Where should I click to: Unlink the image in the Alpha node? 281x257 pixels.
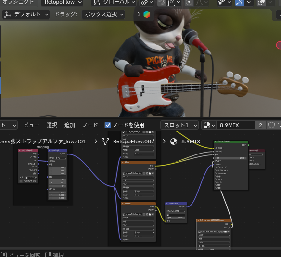pyautogui.click(x=153, y=173)
